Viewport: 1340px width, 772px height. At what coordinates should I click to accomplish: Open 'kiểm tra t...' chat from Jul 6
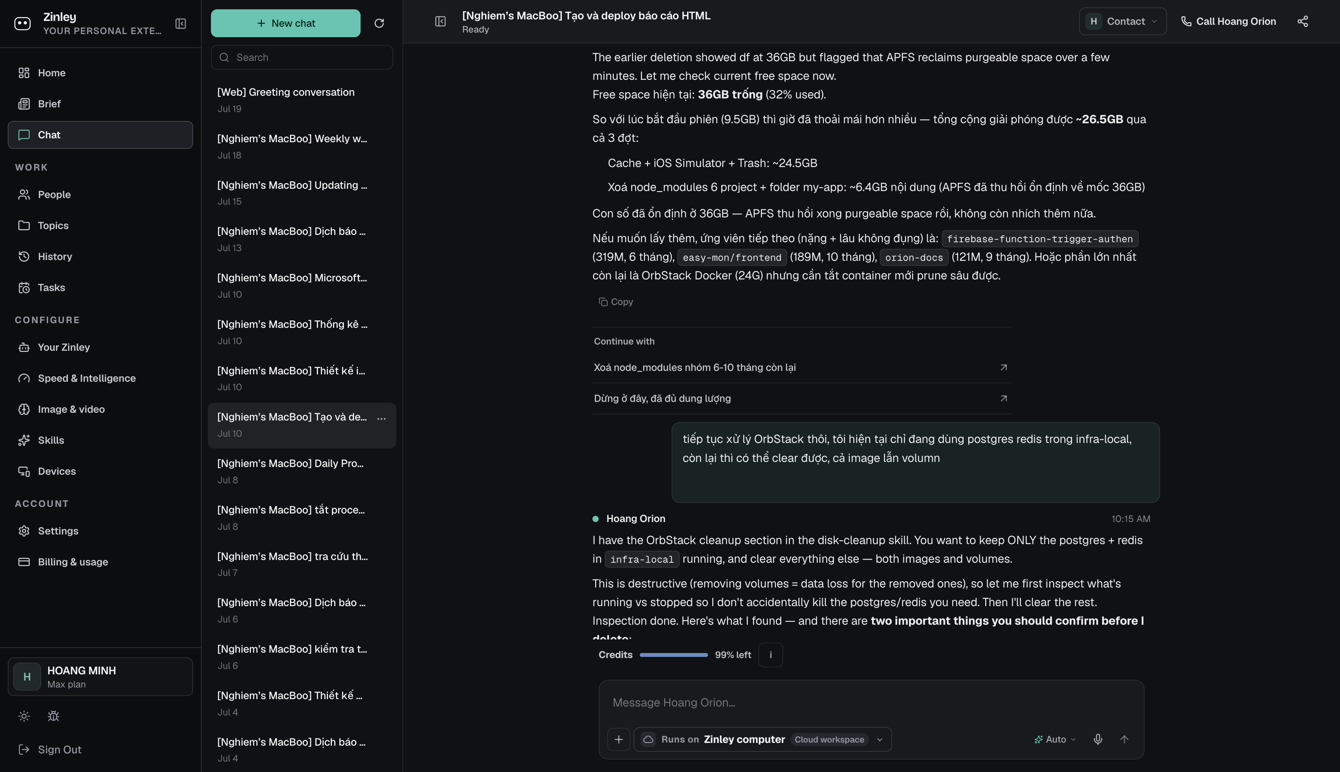302,657
